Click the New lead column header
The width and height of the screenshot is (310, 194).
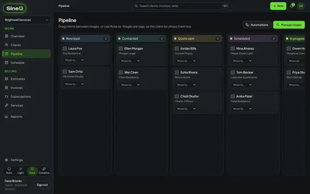point(85,39)
